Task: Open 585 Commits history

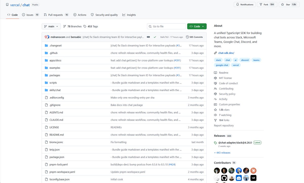Action: [194, 37]
